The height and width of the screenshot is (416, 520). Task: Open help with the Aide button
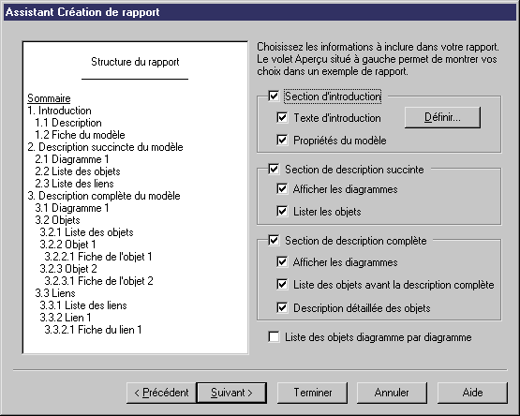coord(472,393)
